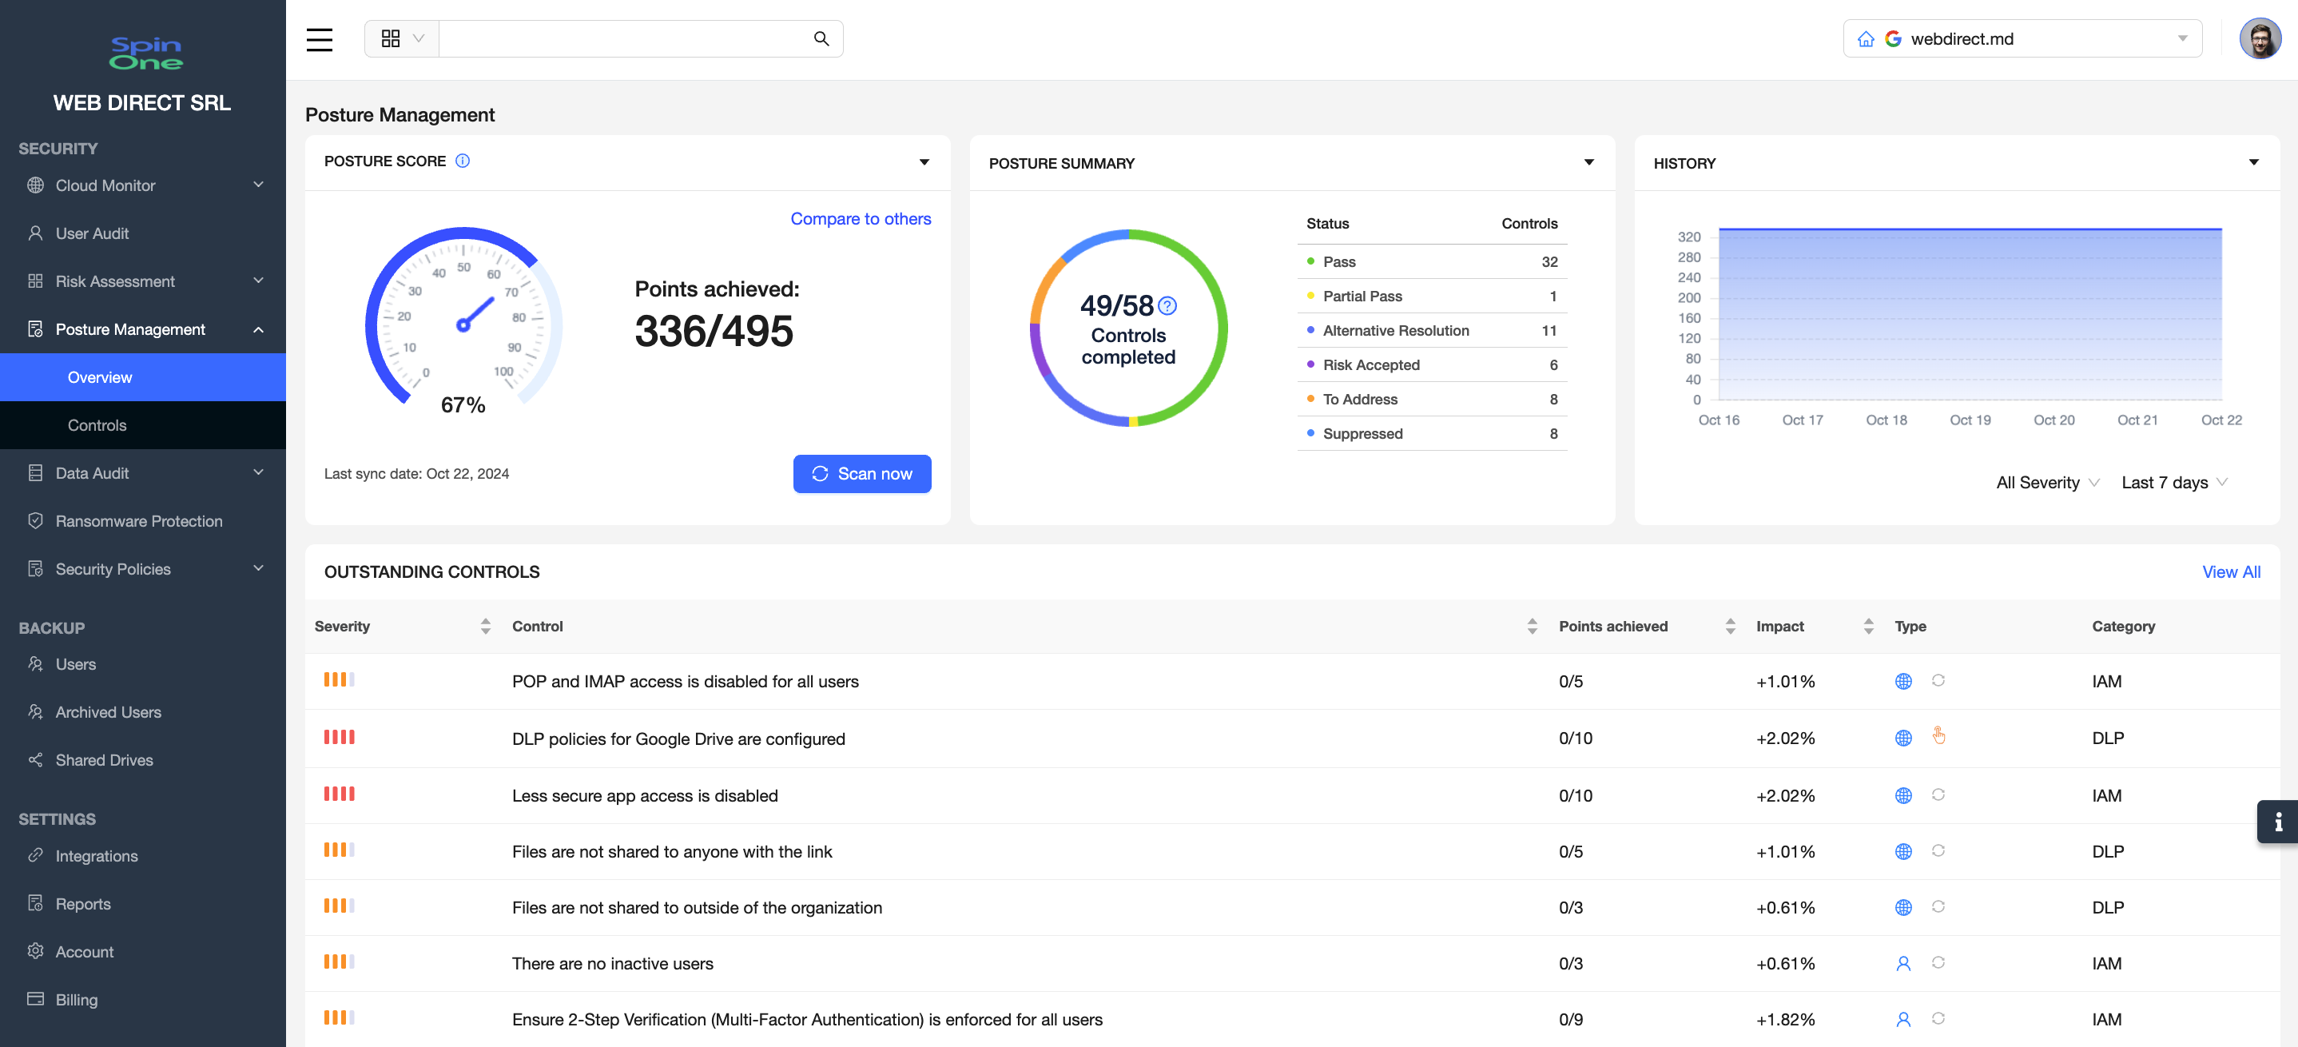Click Posture Score info icon

[x=462, y=161]
